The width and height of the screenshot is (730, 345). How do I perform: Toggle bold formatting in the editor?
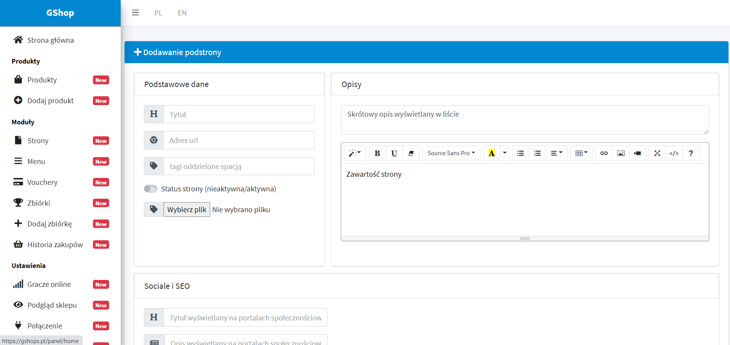coord(377,153)
